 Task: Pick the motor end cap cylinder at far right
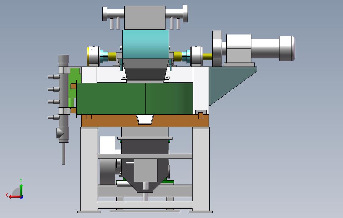point(287,48)
